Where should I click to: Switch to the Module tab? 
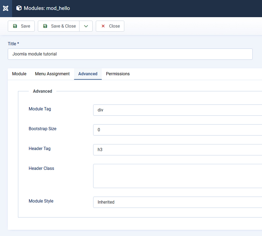[x=19, y=74]
